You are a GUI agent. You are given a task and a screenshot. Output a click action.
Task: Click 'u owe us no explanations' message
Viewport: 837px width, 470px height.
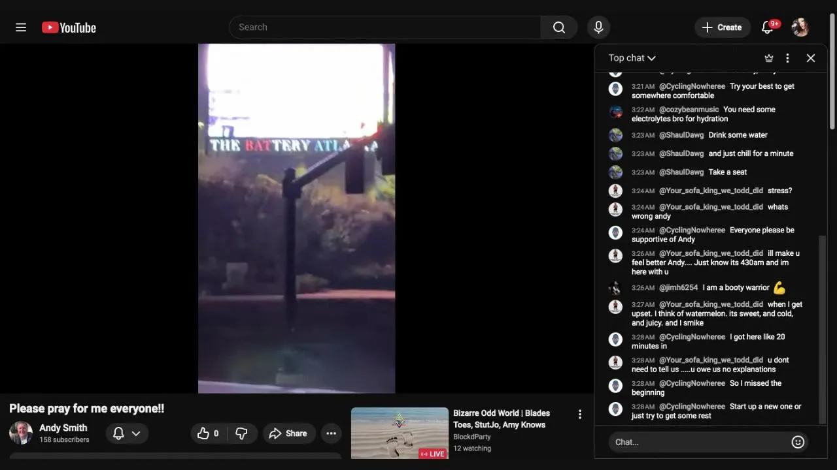pyautogui.click(x=710, y=365)
